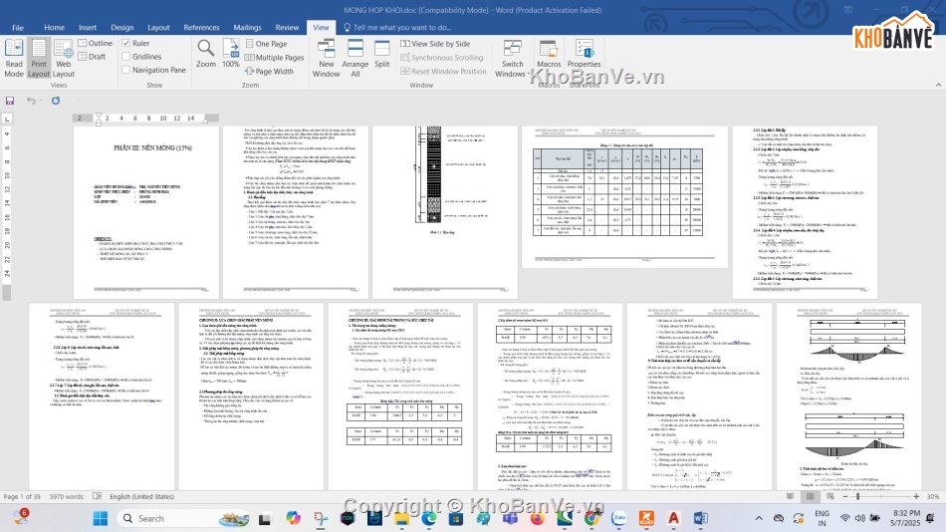Select Web Layout from status bar
The height and width of the screenshot is (532, 946).
tap(830, 496)
